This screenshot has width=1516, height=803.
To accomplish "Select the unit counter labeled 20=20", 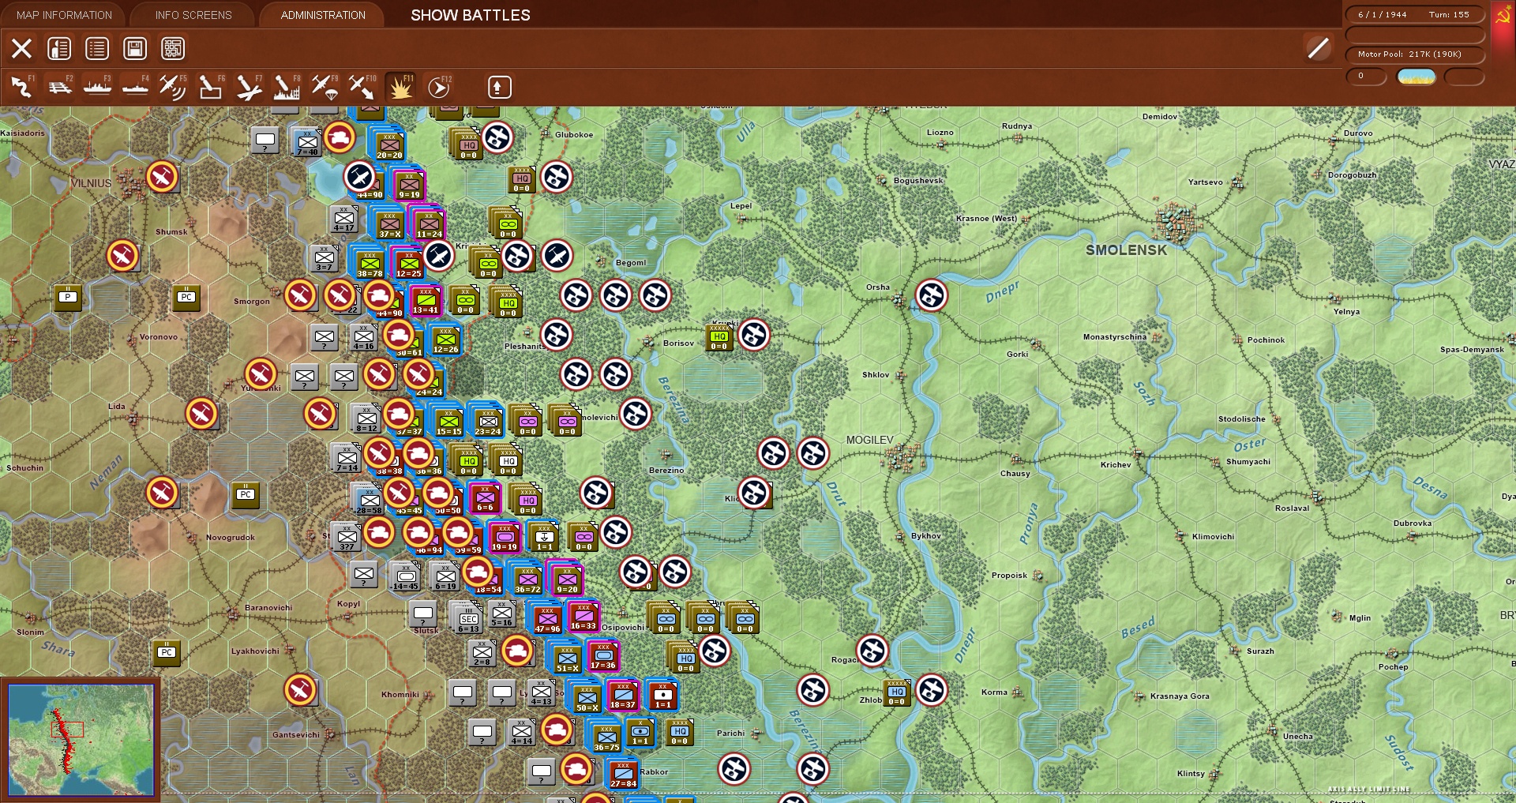I will click(x=389, y=144).
